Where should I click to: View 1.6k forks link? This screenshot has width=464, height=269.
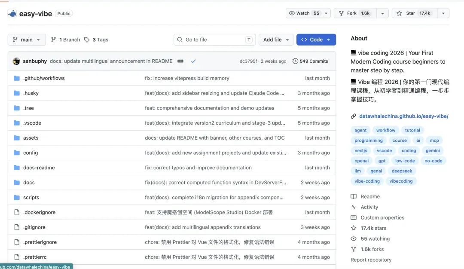372,250
